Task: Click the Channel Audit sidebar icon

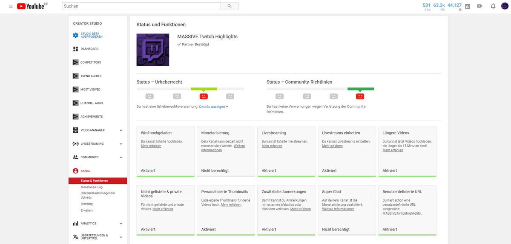Action: [75, 103]
